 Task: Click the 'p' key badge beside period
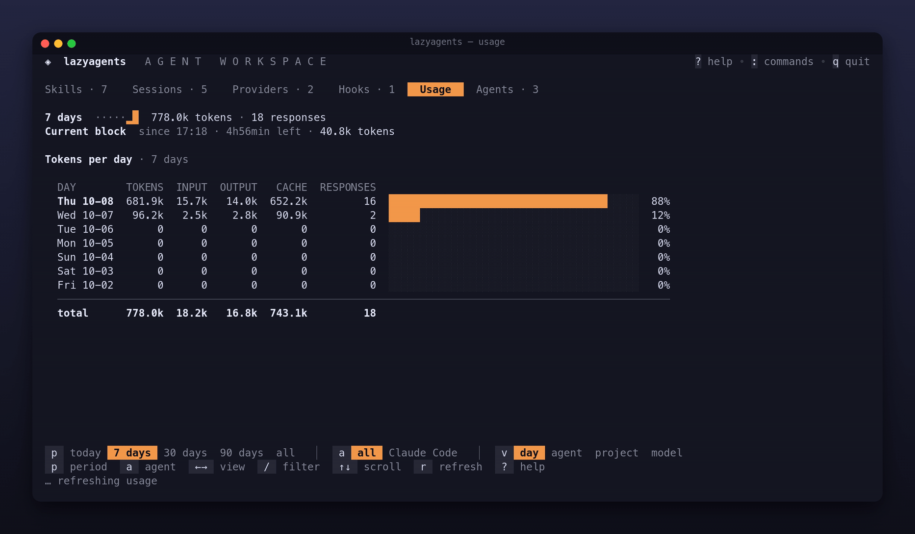tap(54, 467)
